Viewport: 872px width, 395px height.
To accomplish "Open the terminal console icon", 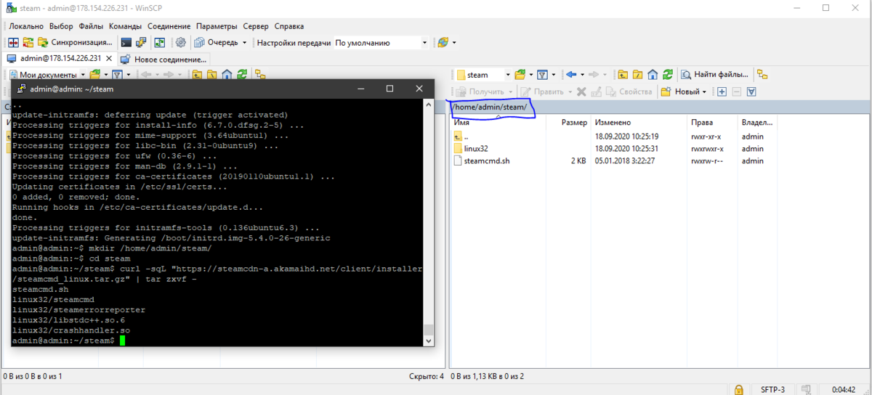I will pyautogui.click(x=126, y=43).
